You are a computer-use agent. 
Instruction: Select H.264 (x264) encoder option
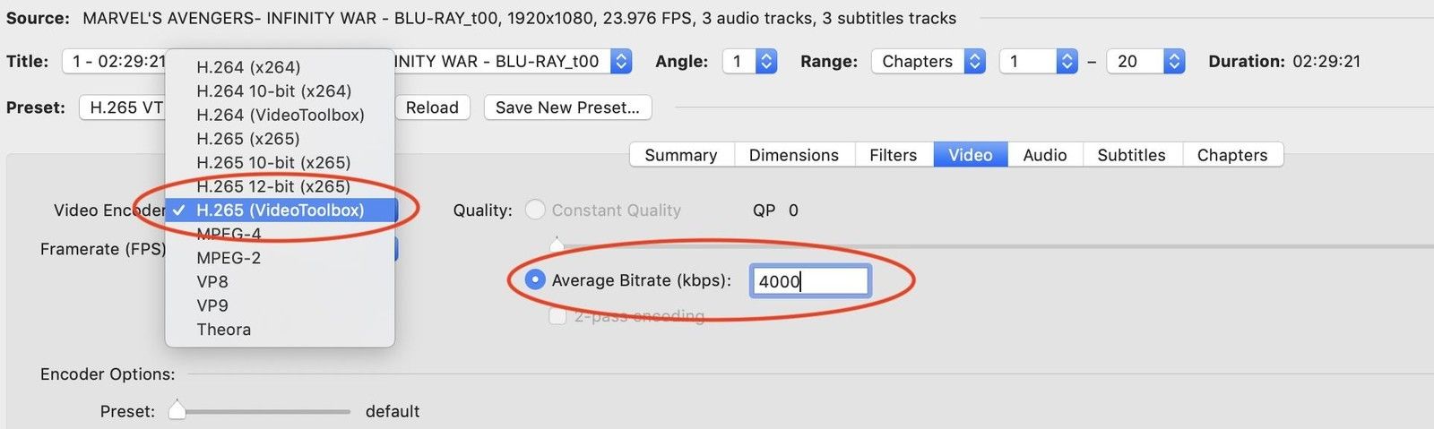248,67
